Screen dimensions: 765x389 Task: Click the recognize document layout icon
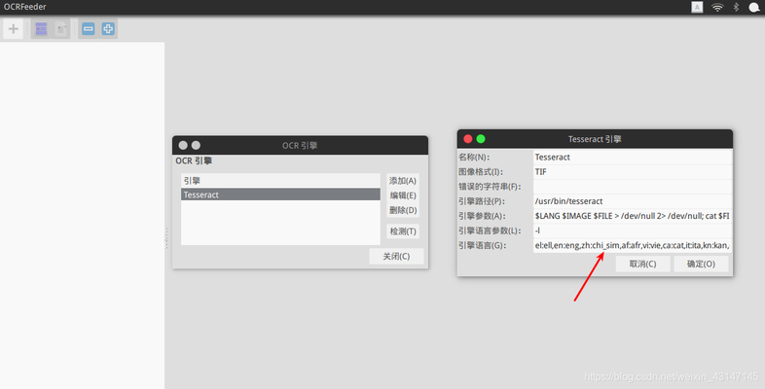click(41, 29)
